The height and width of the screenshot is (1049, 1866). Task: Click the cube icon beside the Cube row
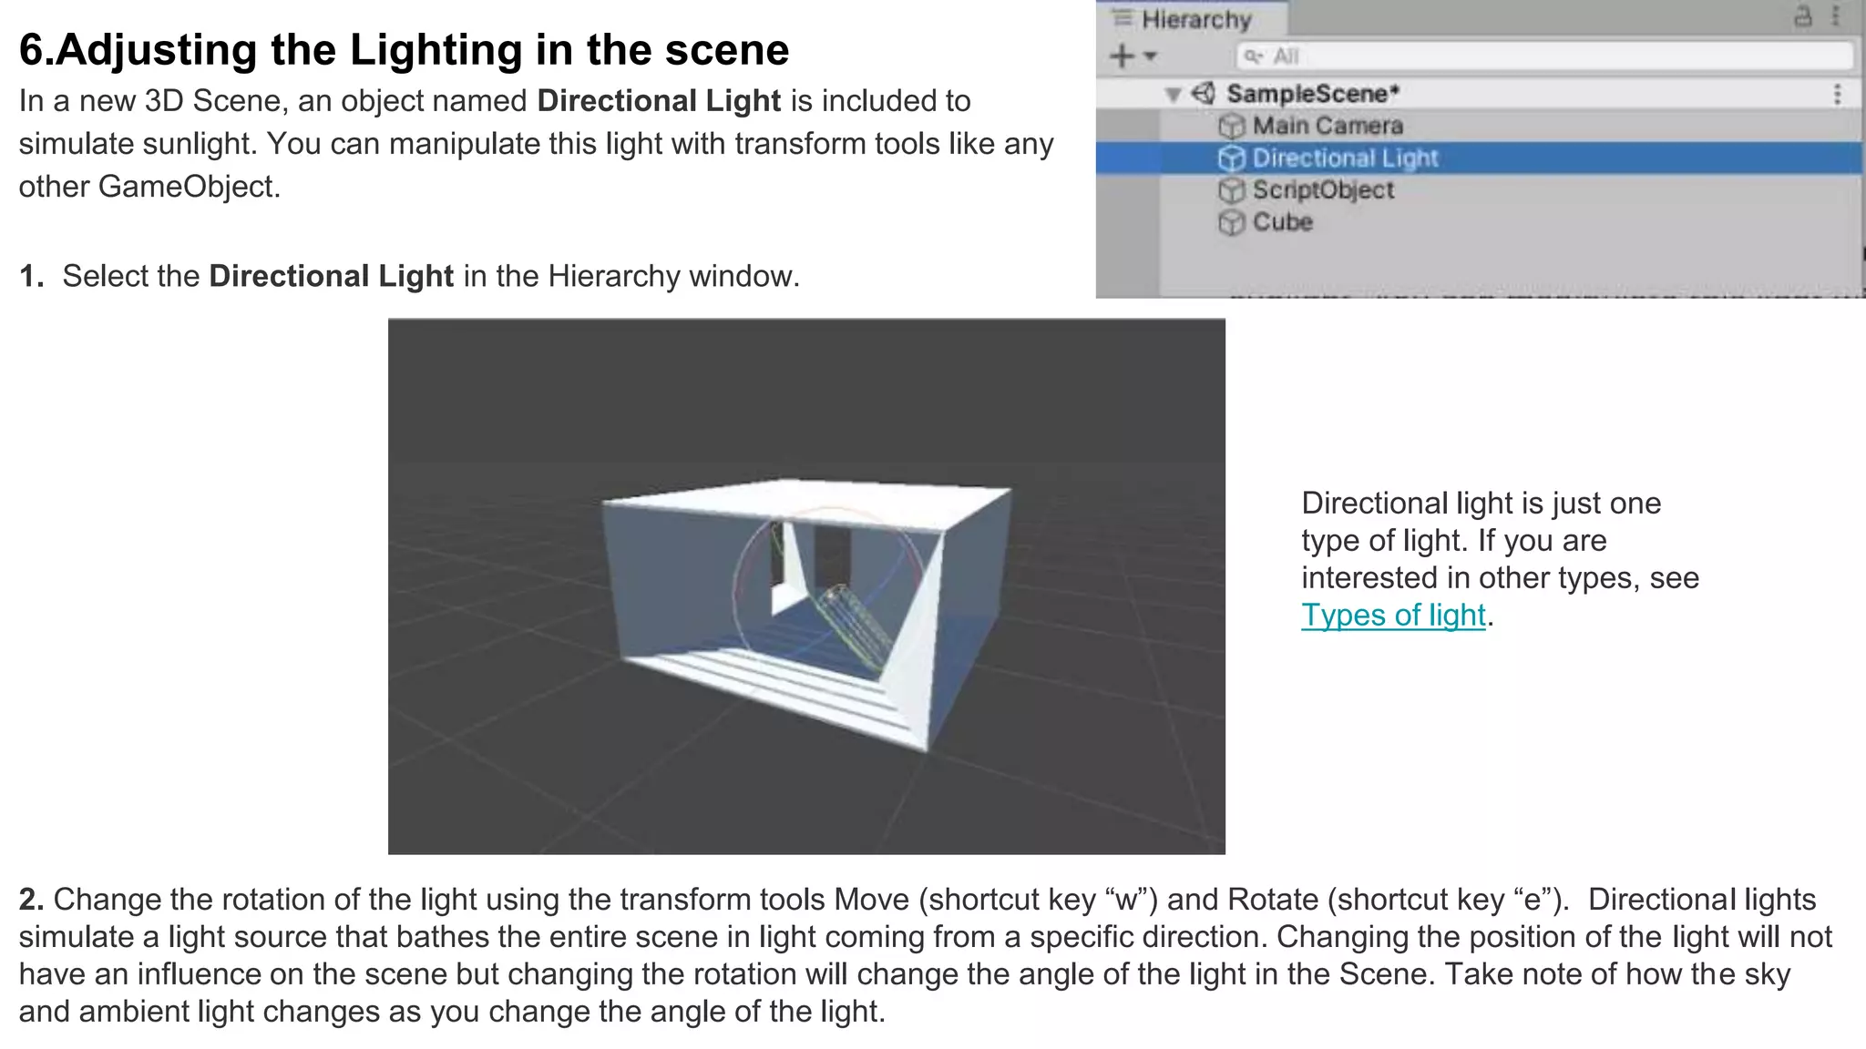coord(1231,222)
